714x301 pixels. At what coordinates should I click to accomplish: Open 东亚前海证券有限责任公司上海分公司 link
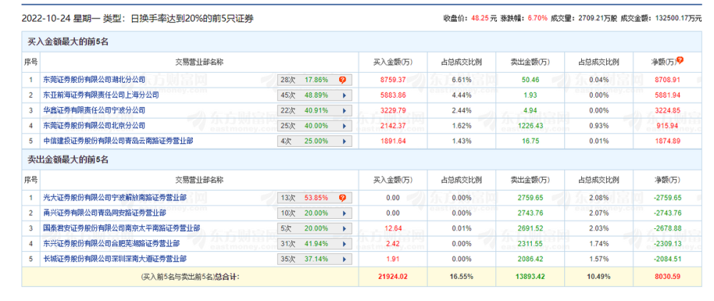coord(101,95)
